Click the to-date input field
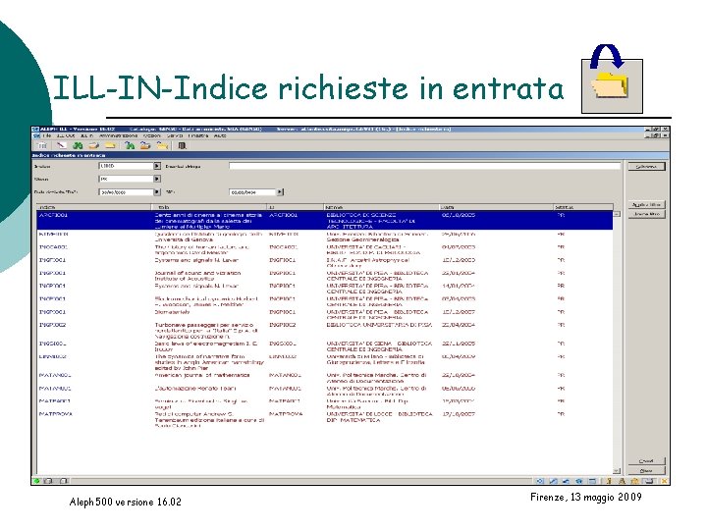This screenshot has height=530, width=707. (252, 192)
